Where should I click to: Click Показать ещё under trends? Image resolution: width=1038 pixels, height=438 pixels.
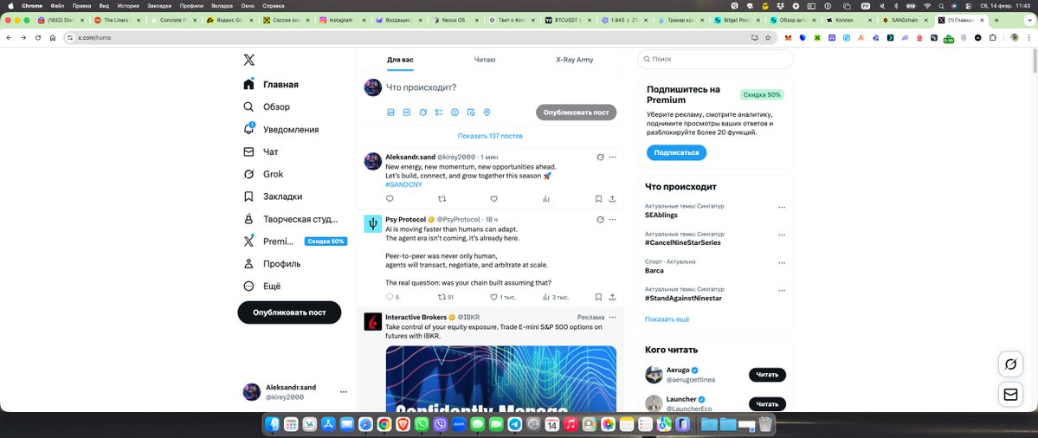tap(667, 319)
